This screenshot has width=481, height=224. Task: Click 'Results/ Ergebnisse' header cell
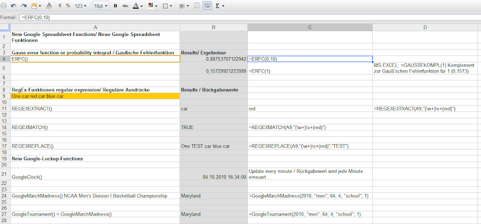tap(213, 53)
